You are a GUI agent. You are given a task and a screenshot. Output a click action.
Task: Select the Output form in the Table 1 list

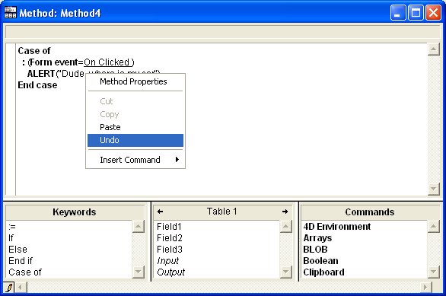click(170, 272)
